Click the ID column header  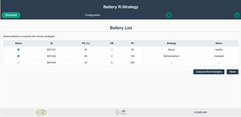click(51, 43)
